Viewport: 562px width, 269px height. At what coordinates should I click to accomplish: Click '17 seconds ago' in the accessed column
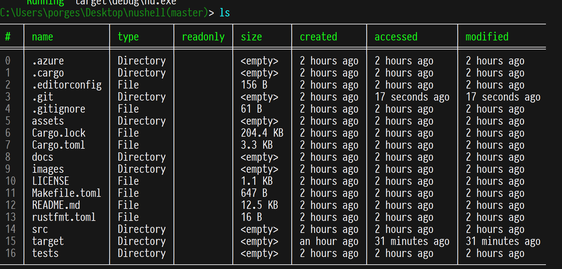click(x=412, y=97)
